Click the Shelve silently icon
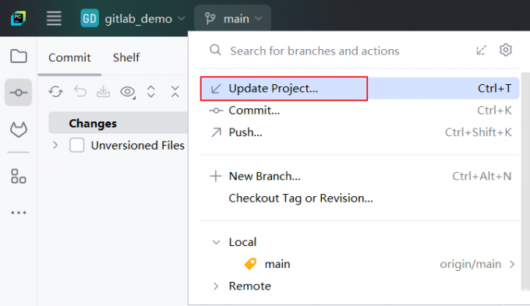This screenshot has height=306, width=530. [103, 92]
